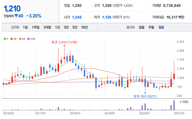The height and width of the screenshot is (119, 192).
Task: Click the 최저 550 (03/31) marker label
Action: click(x=145, y=96)
